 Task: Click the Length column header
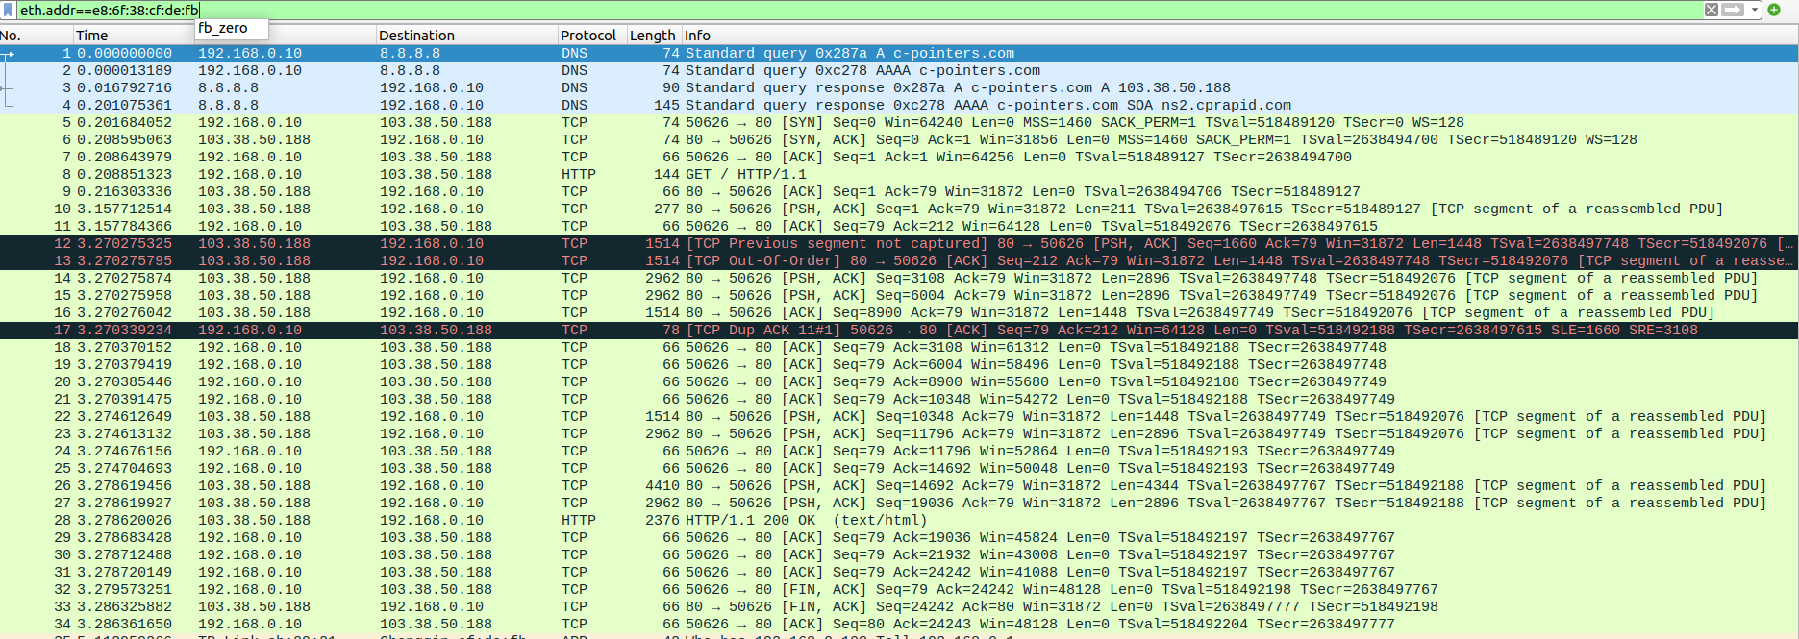coord(652,36)
